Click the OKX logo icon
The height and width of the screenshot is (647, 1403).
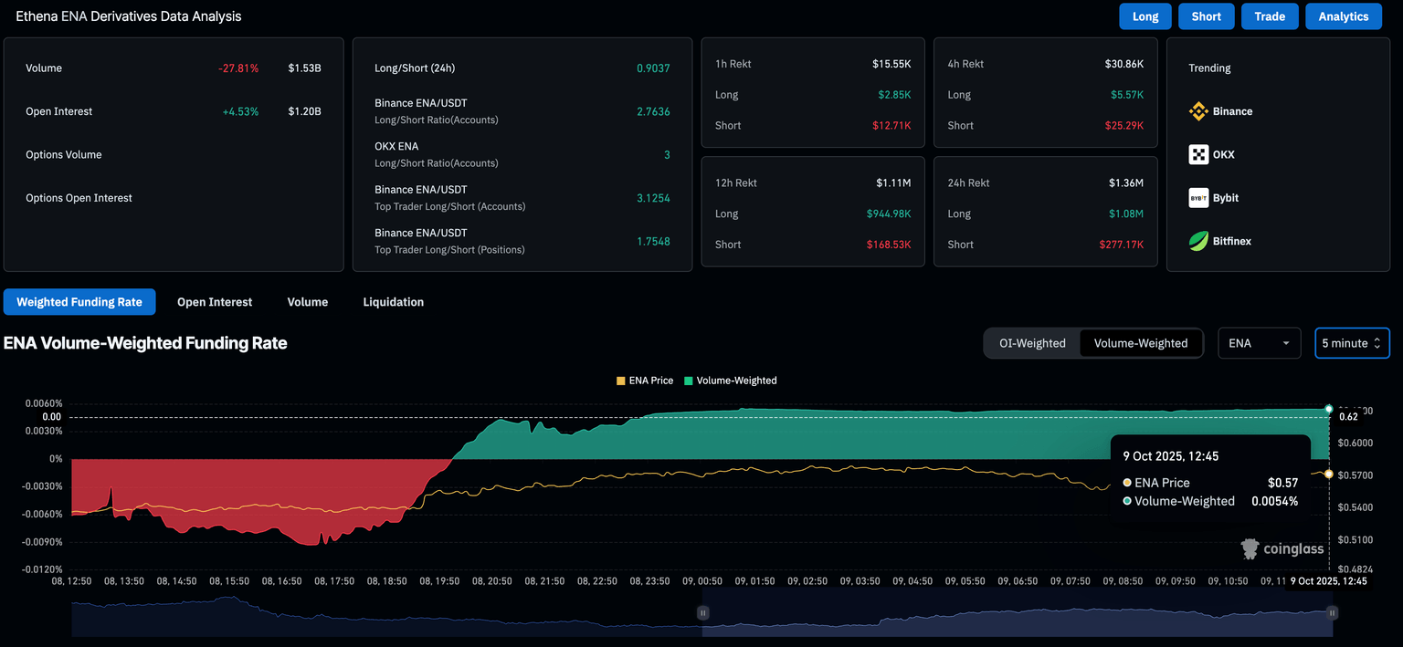(x=1197, y=154)
